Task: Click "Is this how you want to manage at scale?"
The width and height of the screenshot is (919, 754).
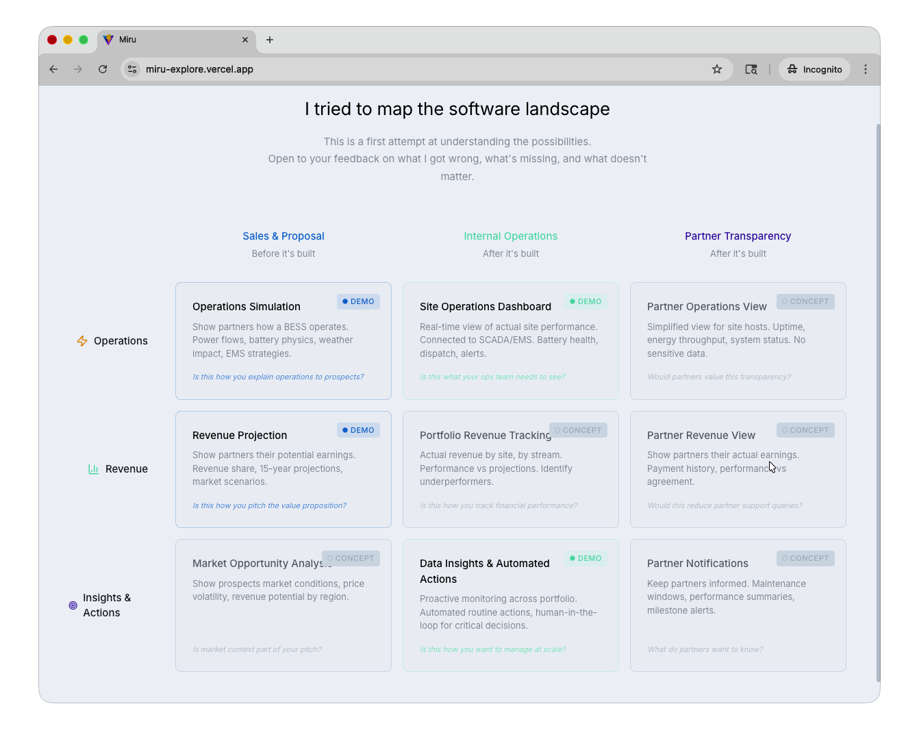Action: (493, 649)
